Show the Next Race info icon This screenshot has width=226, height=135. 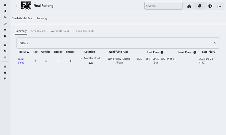point(195,52)
